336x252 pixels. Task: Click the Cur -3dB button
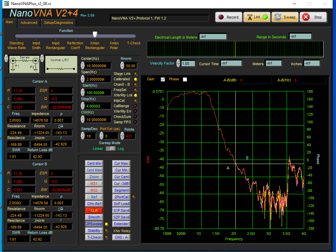[x=121, y=183]
